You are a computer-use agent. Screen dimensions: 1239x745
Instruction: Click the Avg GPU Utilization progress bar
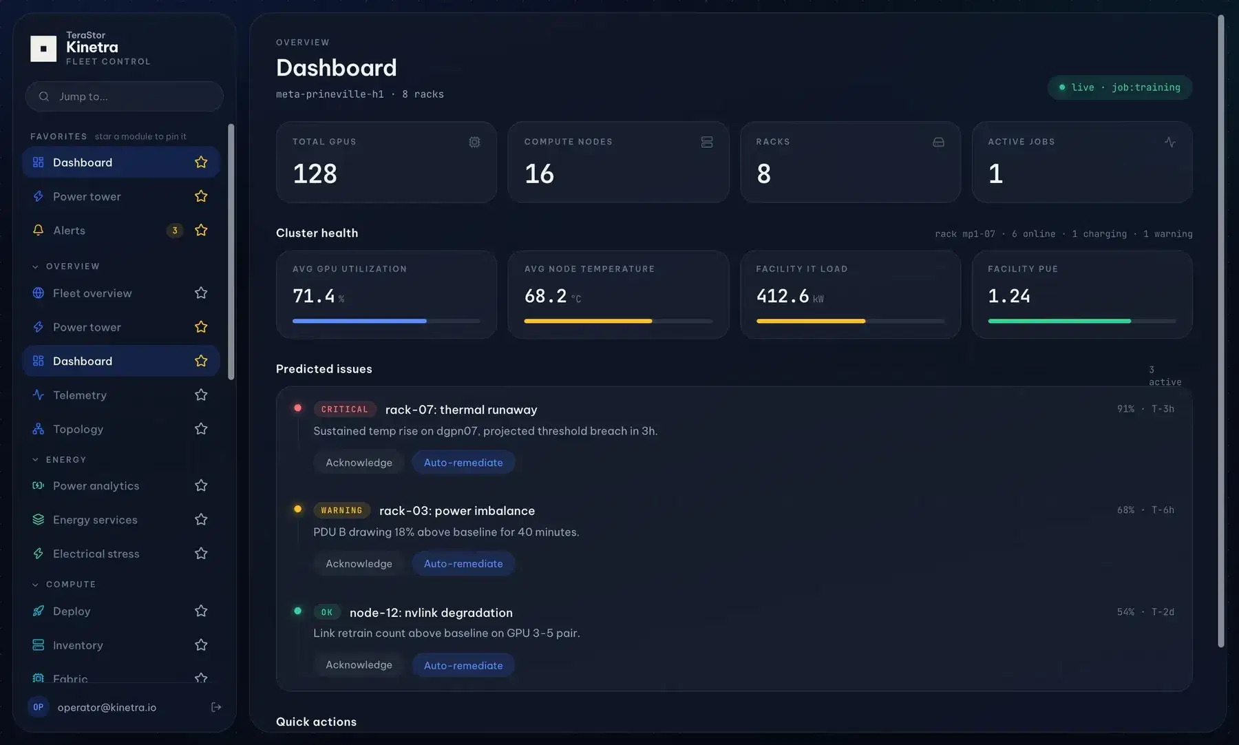click(386, 321)
